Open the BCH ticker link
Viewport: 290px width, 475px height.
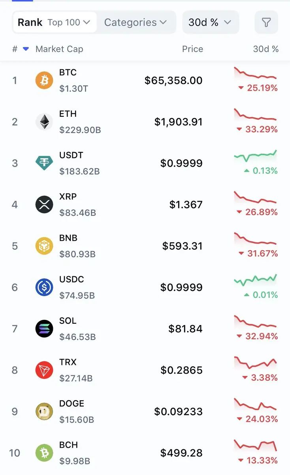[68, 445]
